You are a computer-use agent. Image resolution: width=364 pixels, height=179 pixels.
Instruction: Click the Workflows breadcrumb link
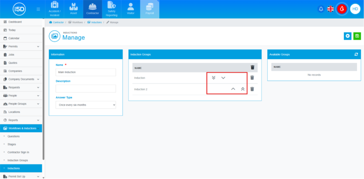77,22
